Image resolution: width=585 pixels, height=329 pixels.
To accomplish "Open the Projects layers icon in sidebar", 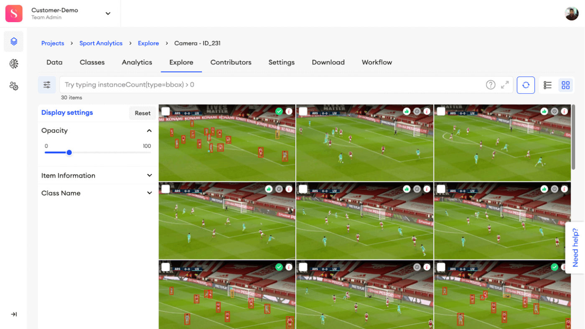I will click(14, 41).
